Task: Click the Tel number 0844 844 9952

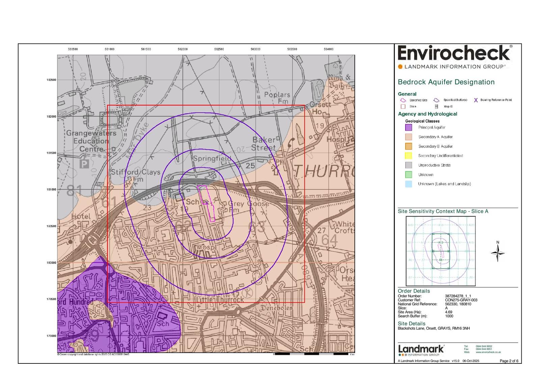Action: (484, 346)
